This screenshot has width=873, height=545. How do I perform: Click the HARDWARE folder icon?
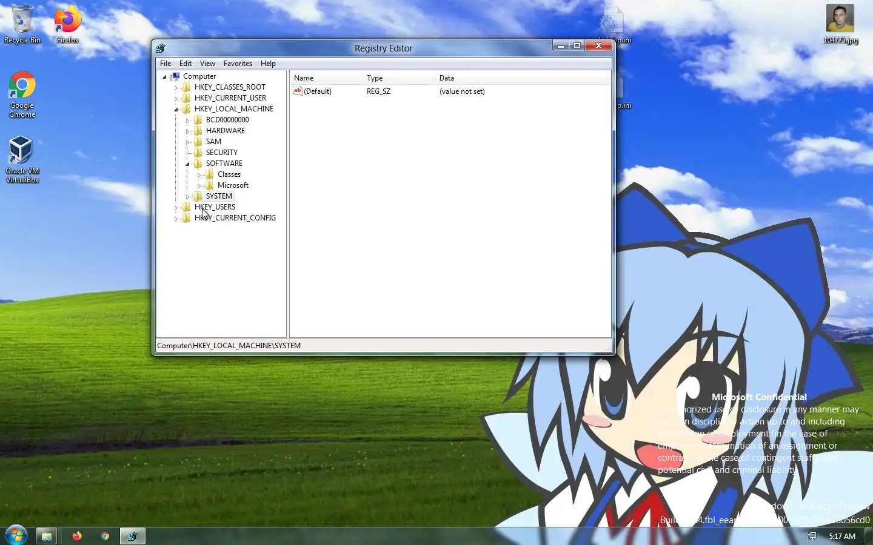pyautogui.click(x=198, y=131)
